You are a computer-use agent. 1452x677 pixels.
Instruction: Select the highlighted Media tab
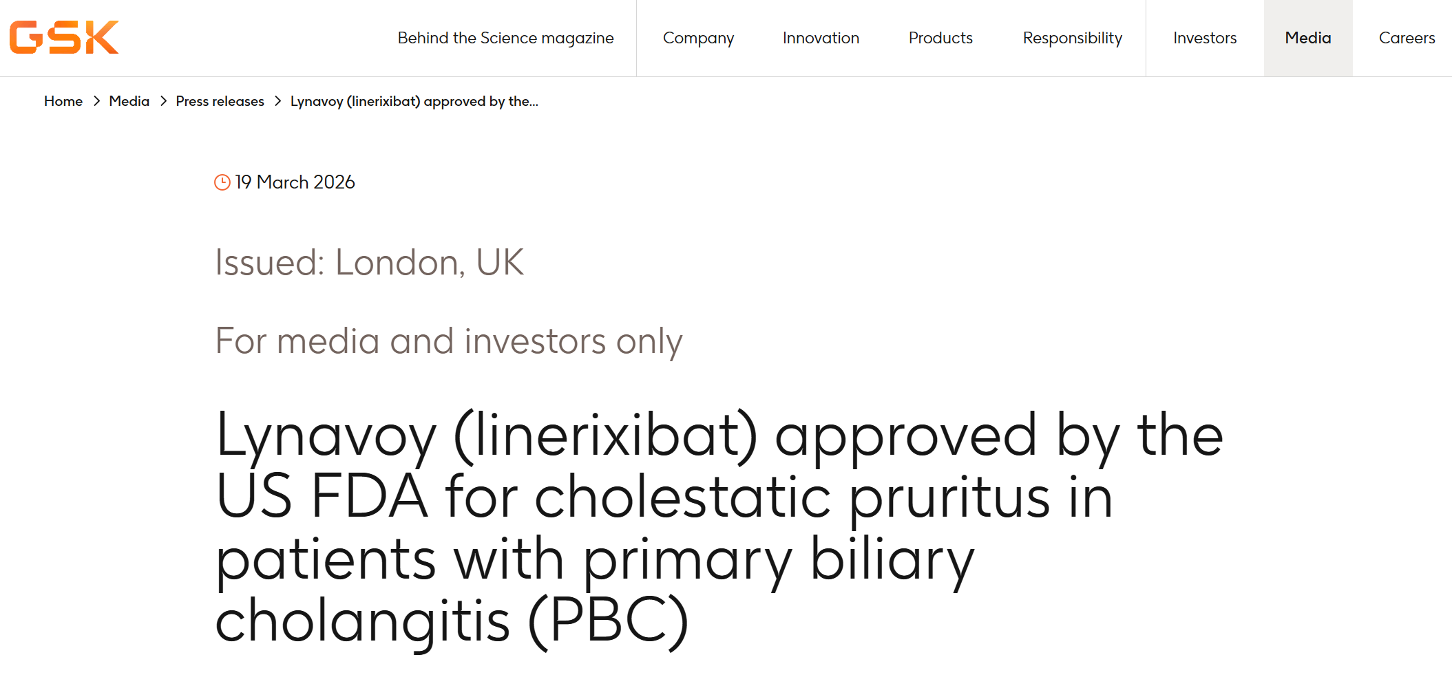tap(1307, 38)
